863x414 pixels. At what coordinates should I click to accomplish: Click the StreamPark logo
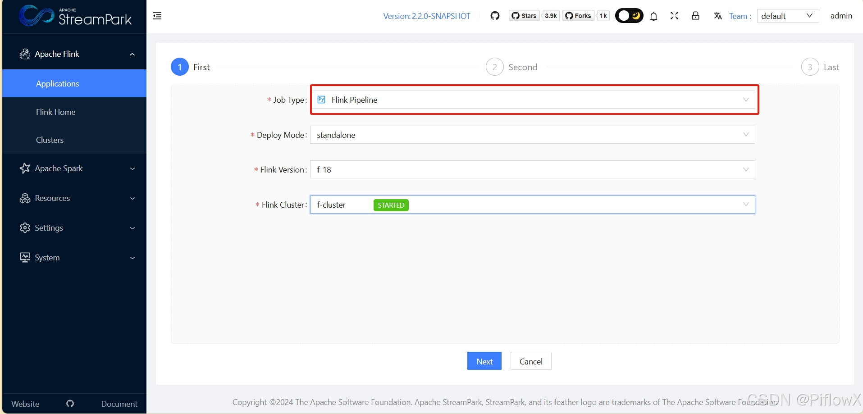coord(75,16)
